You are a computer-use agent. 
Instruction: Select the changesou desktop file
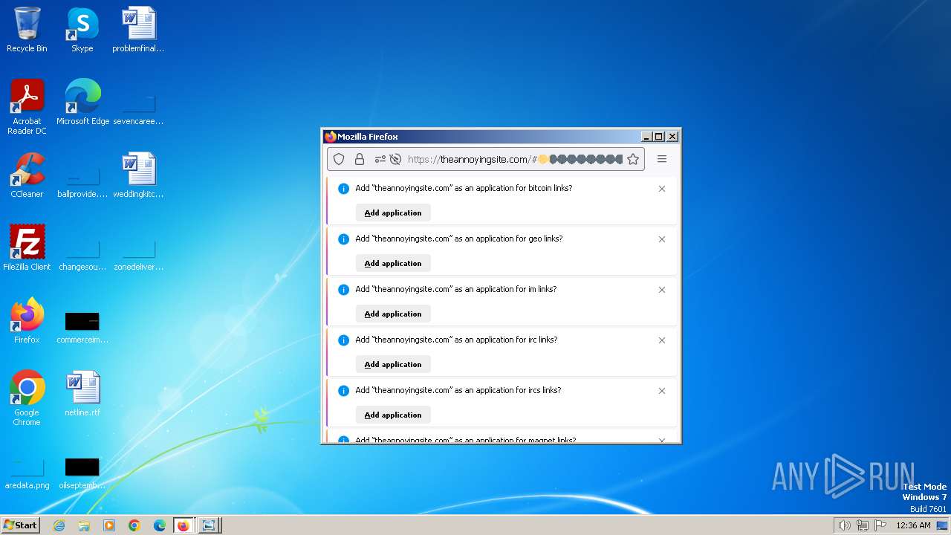point(82,253)
